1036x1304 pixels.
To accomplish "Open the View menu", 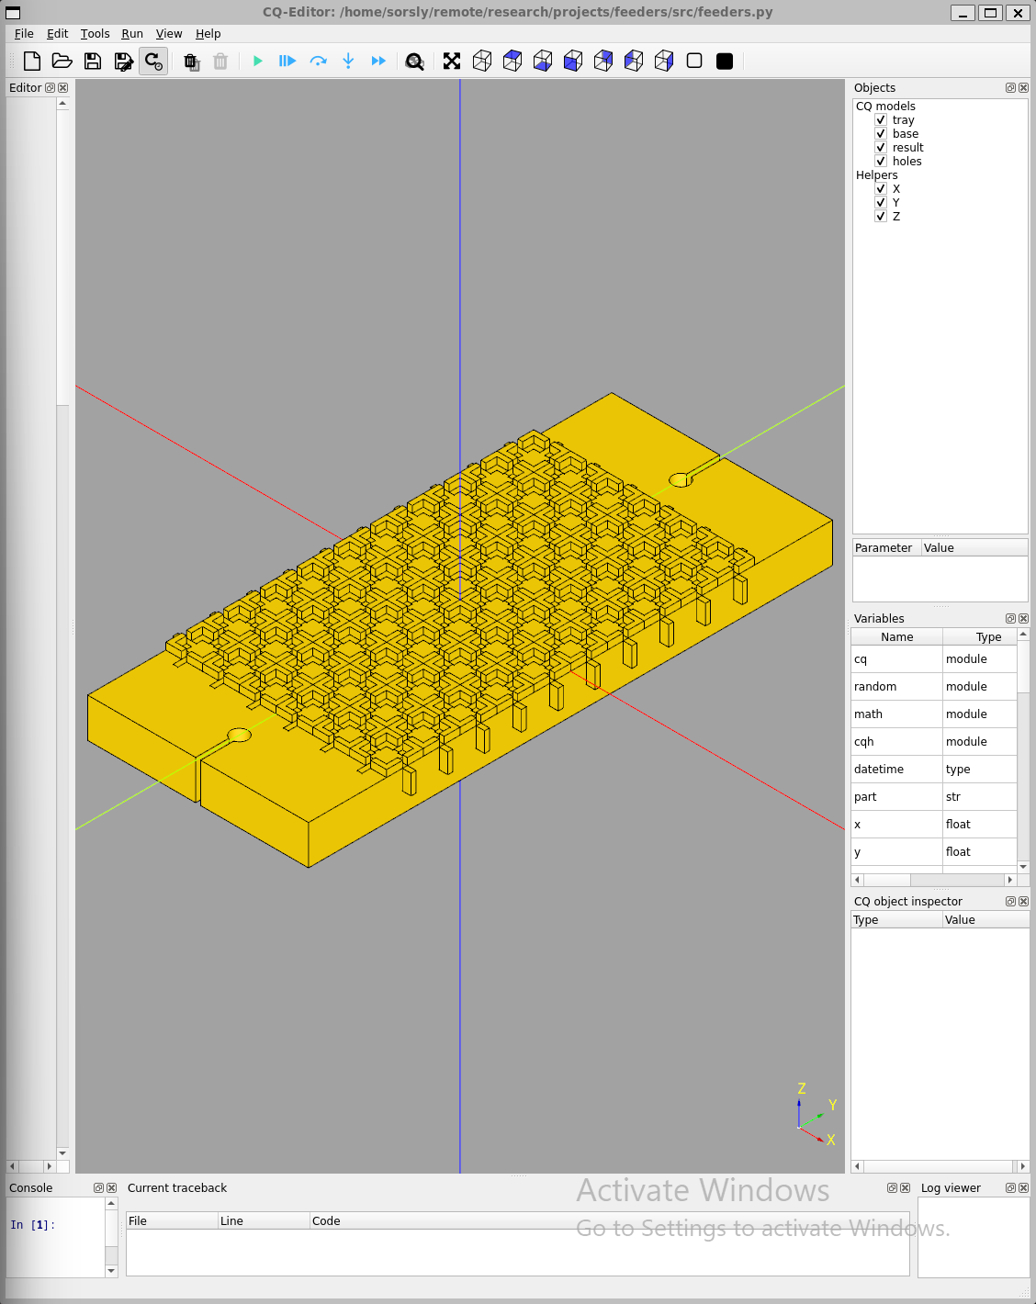I will pos(169,34).
